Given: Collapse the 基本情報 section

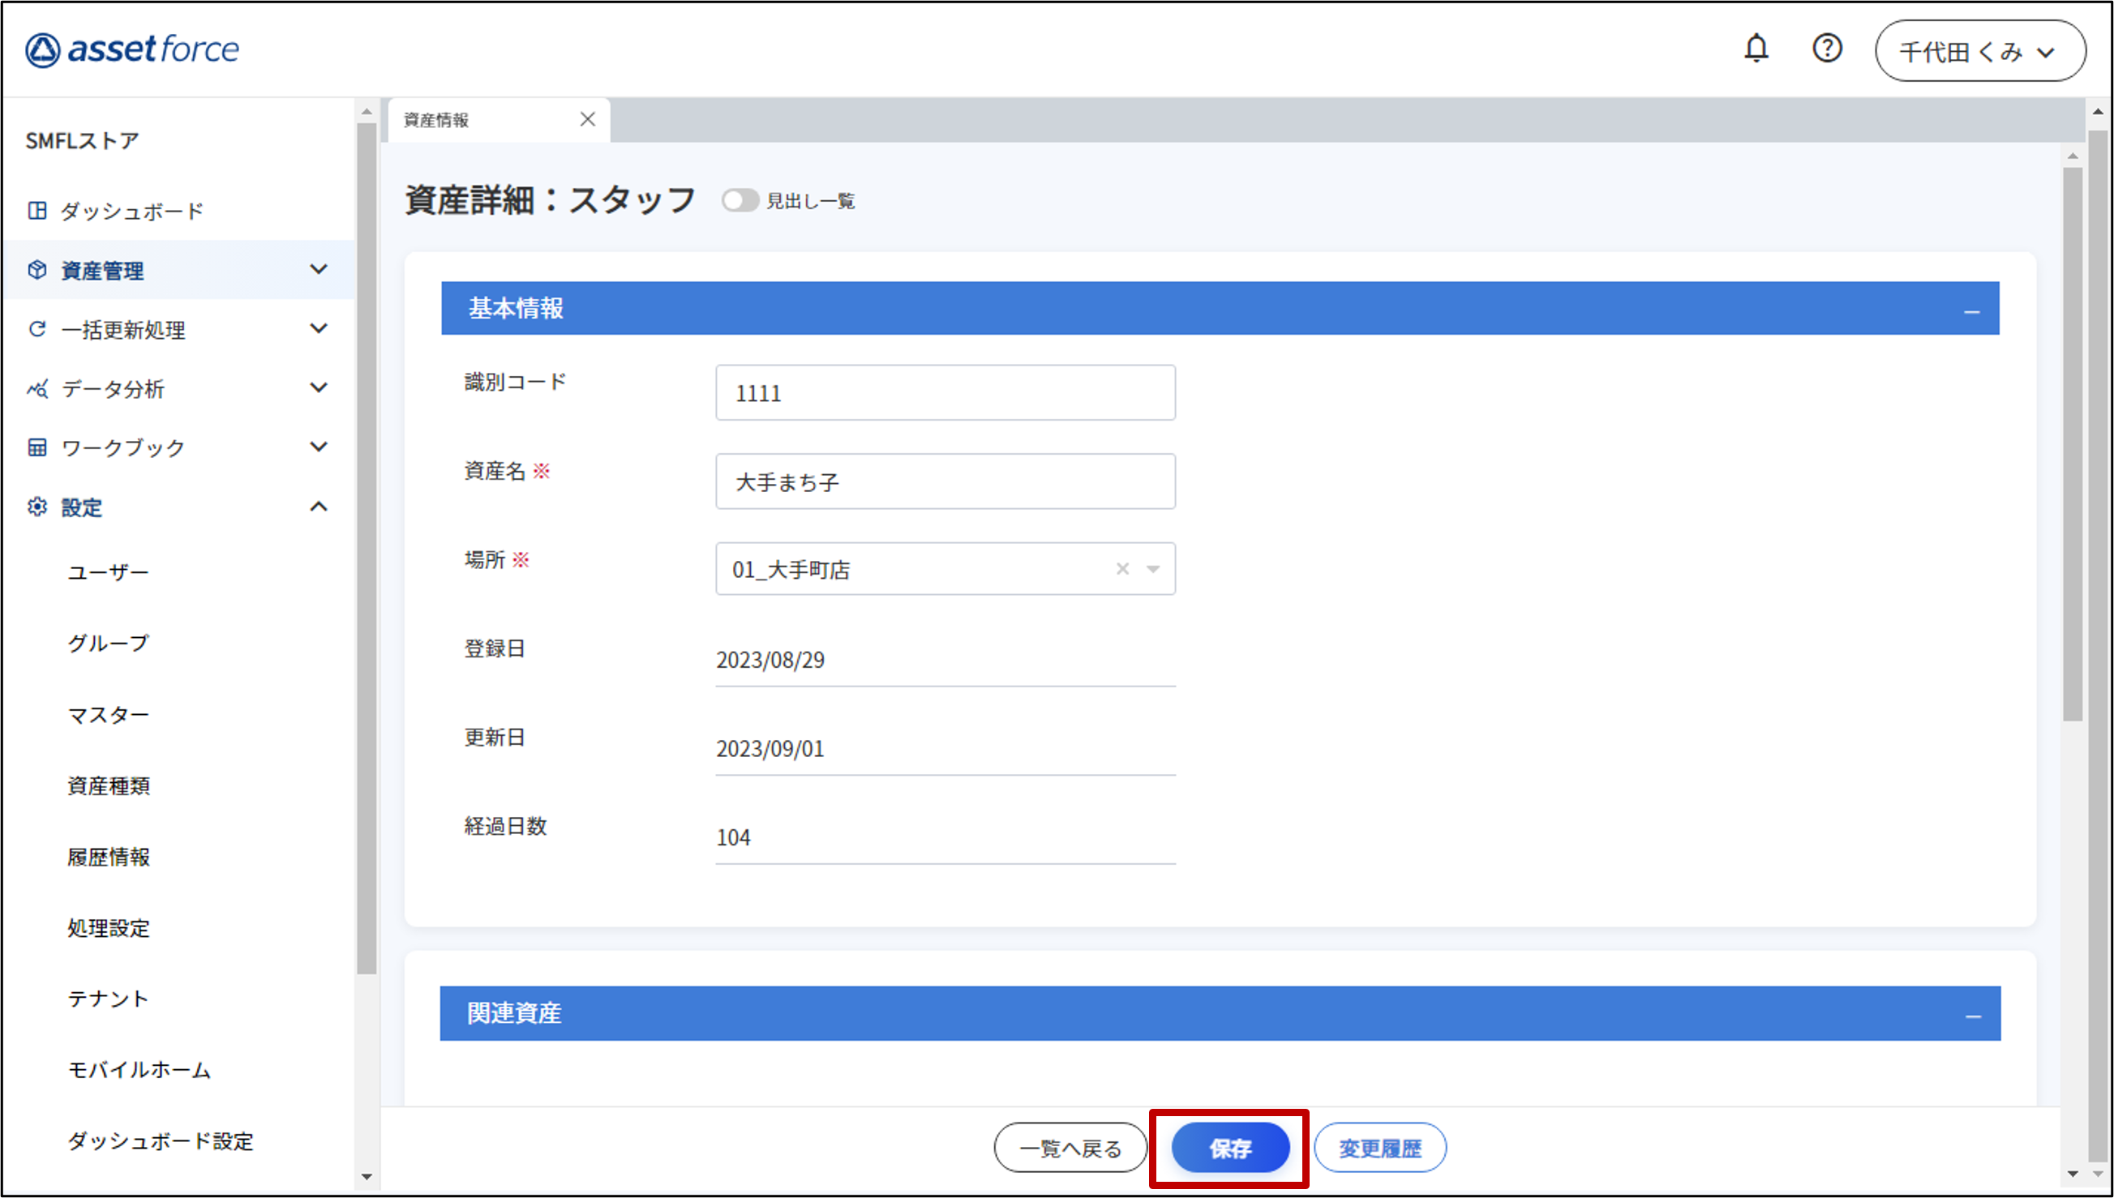Looking at the screenshot, I should pos(1971,312).
